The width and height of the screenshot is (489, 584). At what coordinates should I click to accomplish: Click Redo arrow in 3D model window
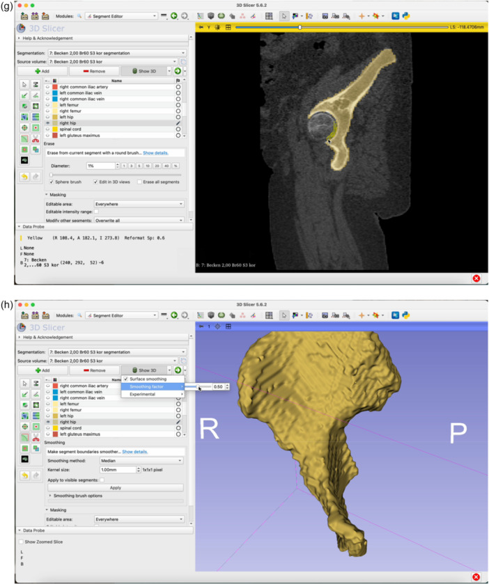click(36, 475)
